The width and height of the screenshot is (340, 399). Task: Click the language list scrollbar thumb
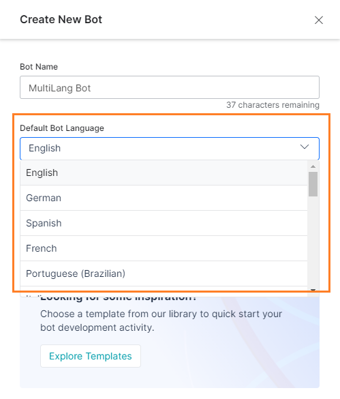point(313,184)
